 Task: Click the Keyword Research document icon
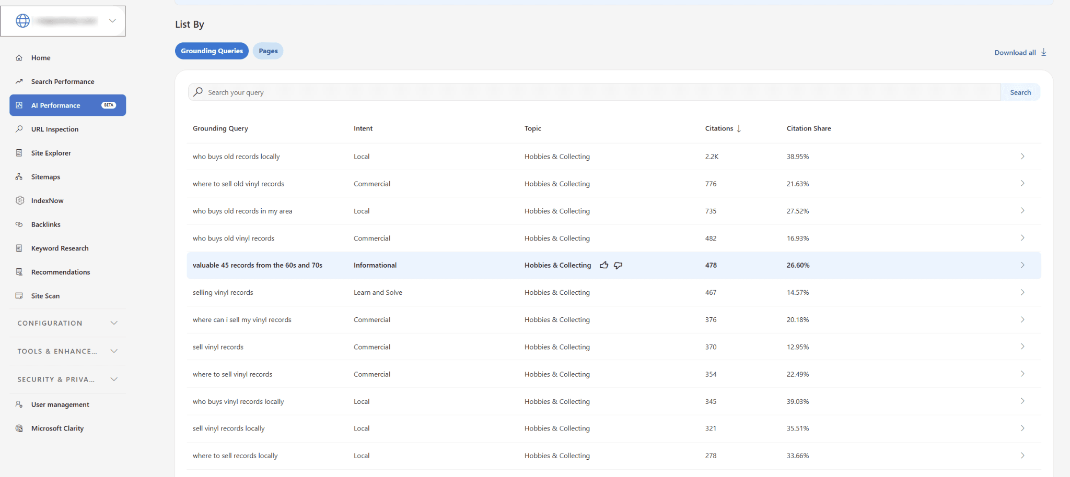coord(19,248)
